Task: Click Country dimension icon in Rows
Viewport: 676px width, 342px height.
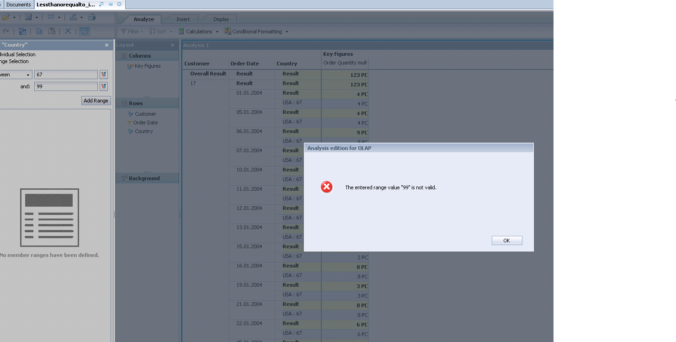Action: tap(131, 131)
